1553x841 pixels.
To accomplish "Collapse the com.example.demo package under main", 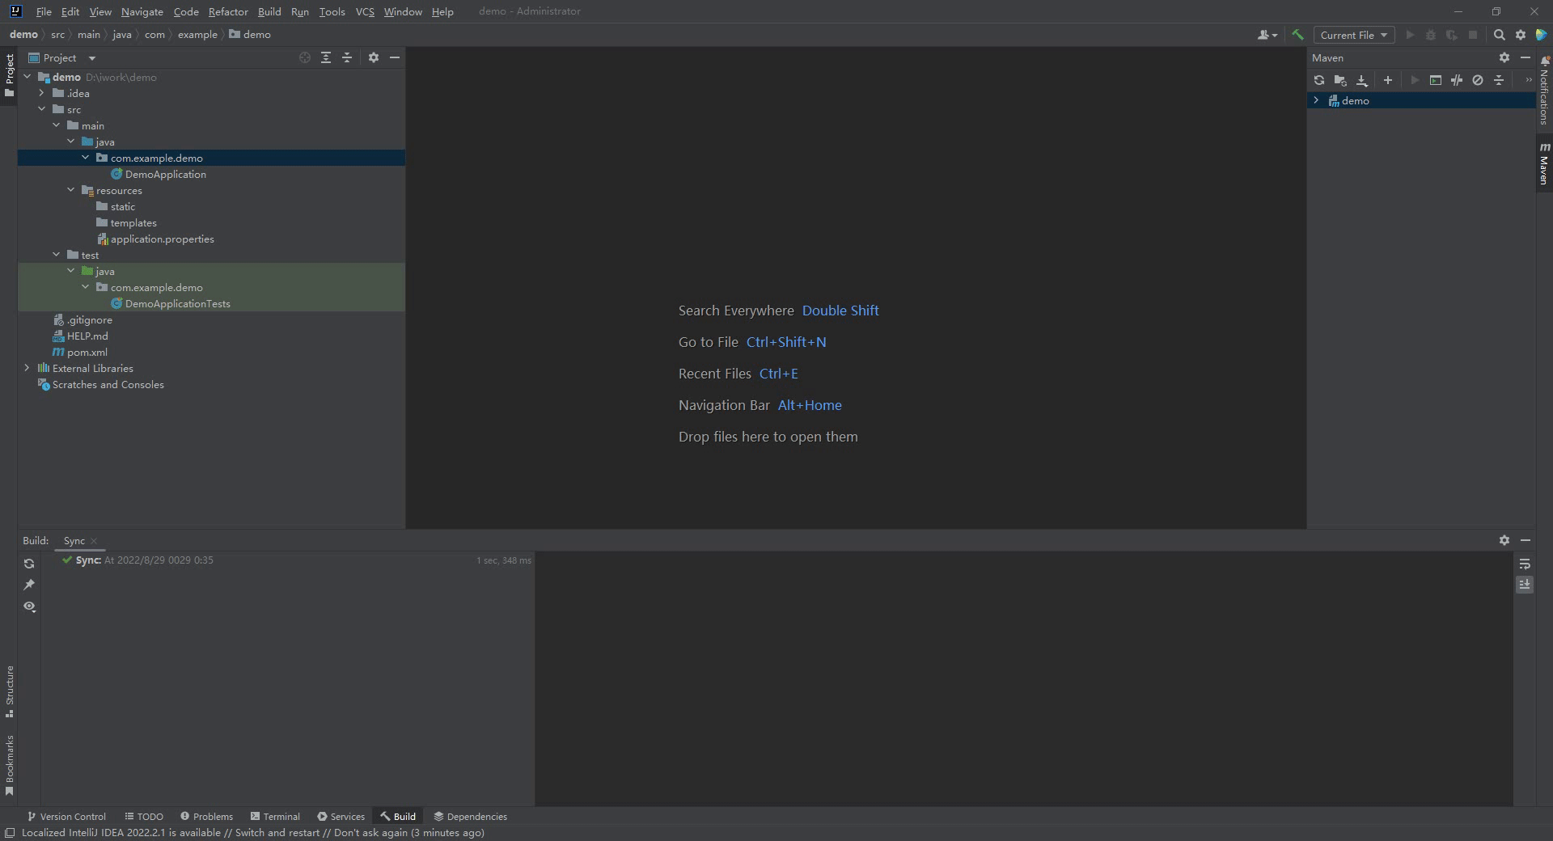I will click(86, 157).
